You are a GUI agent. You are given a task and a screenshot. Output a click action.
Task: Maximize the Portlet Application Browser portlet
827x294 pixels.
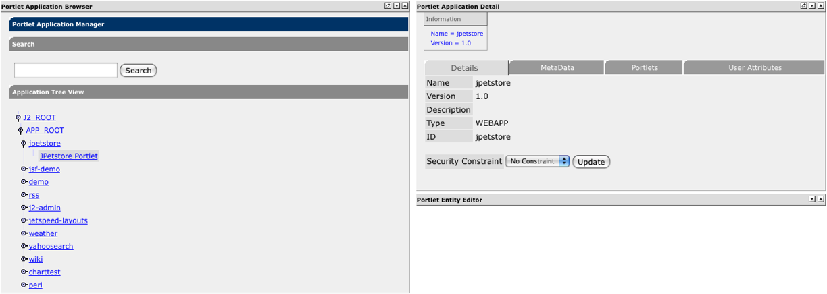click(x=405, y=6)
